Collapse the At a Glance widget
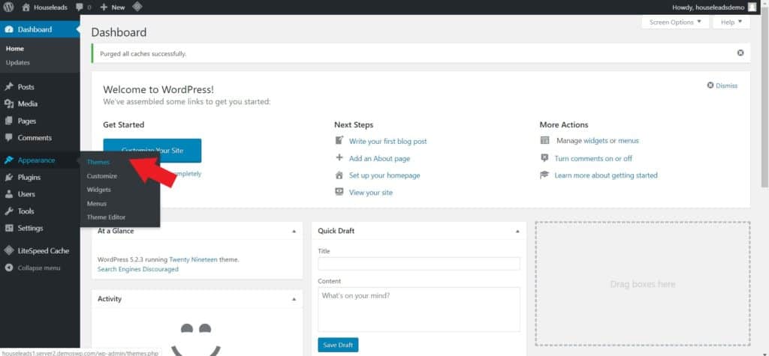The image size is (769, 356). pyautogui.click(x=294, y=231)
